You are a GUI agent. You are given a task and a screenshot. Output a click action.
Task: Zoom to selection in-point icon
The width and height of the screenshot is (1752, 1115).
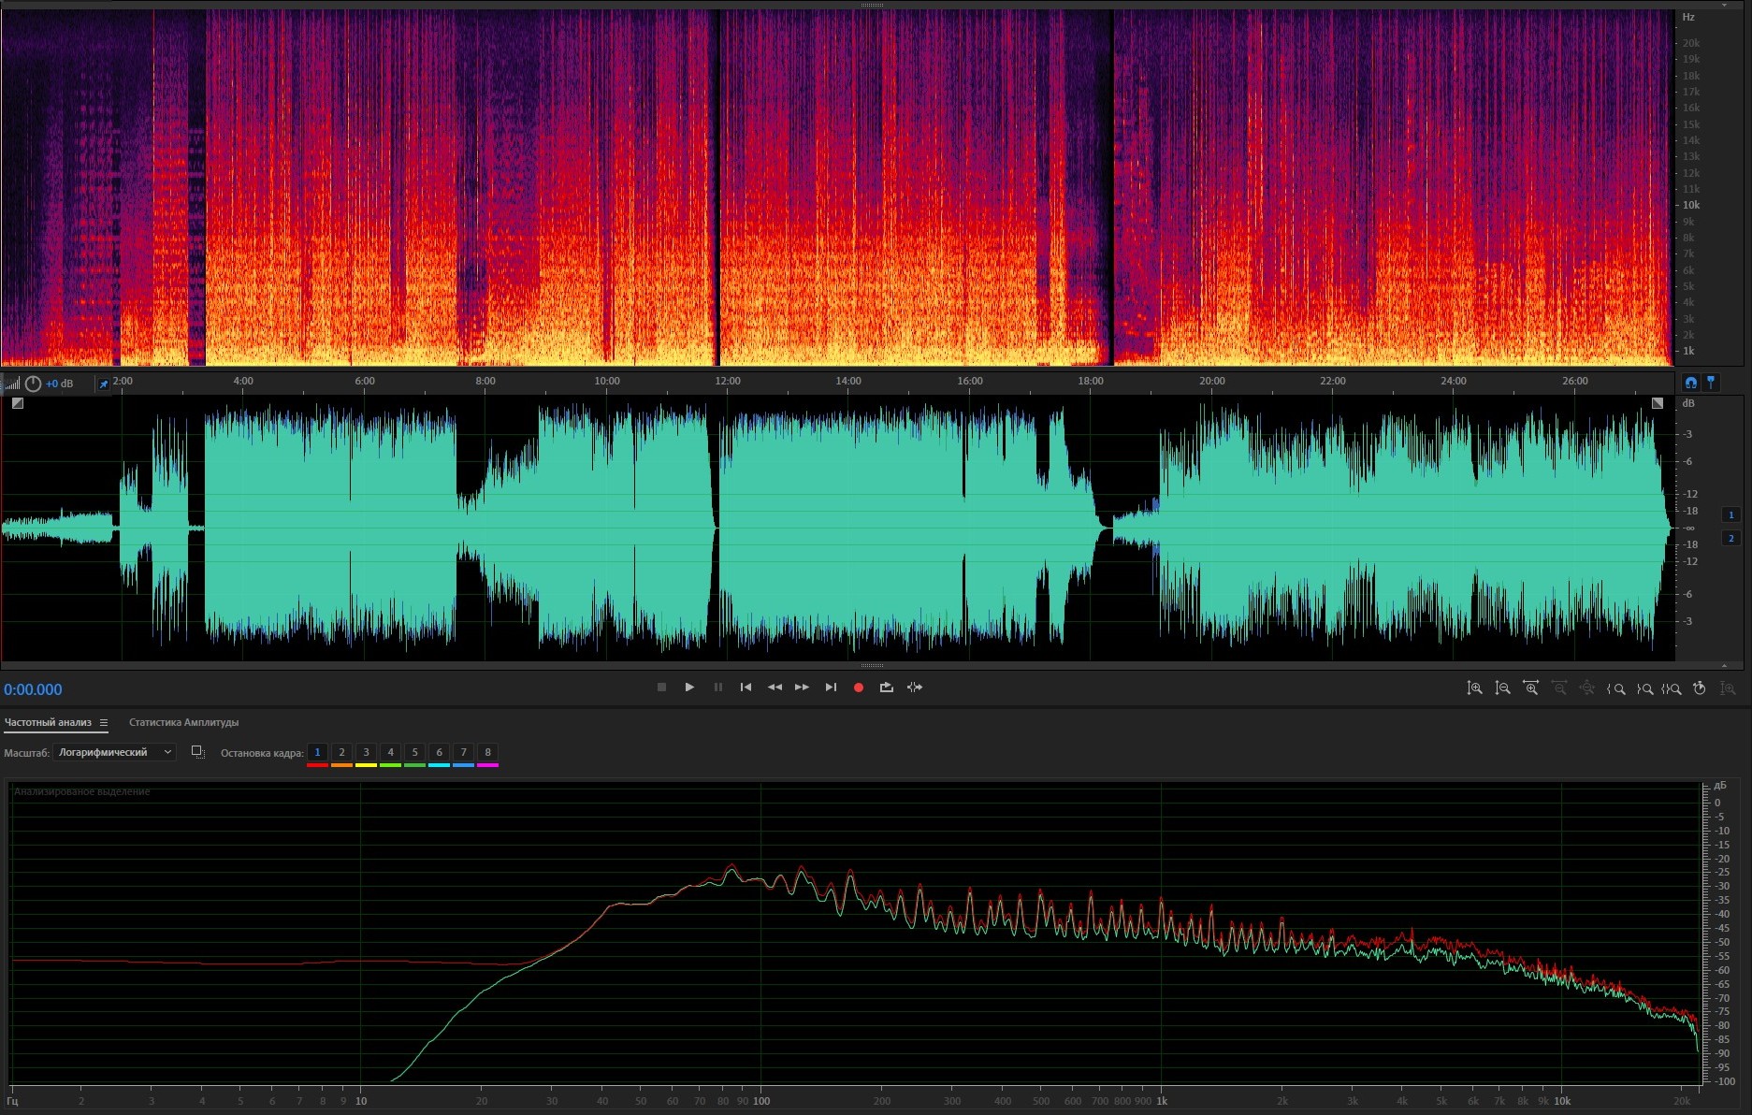[1615, 688]
